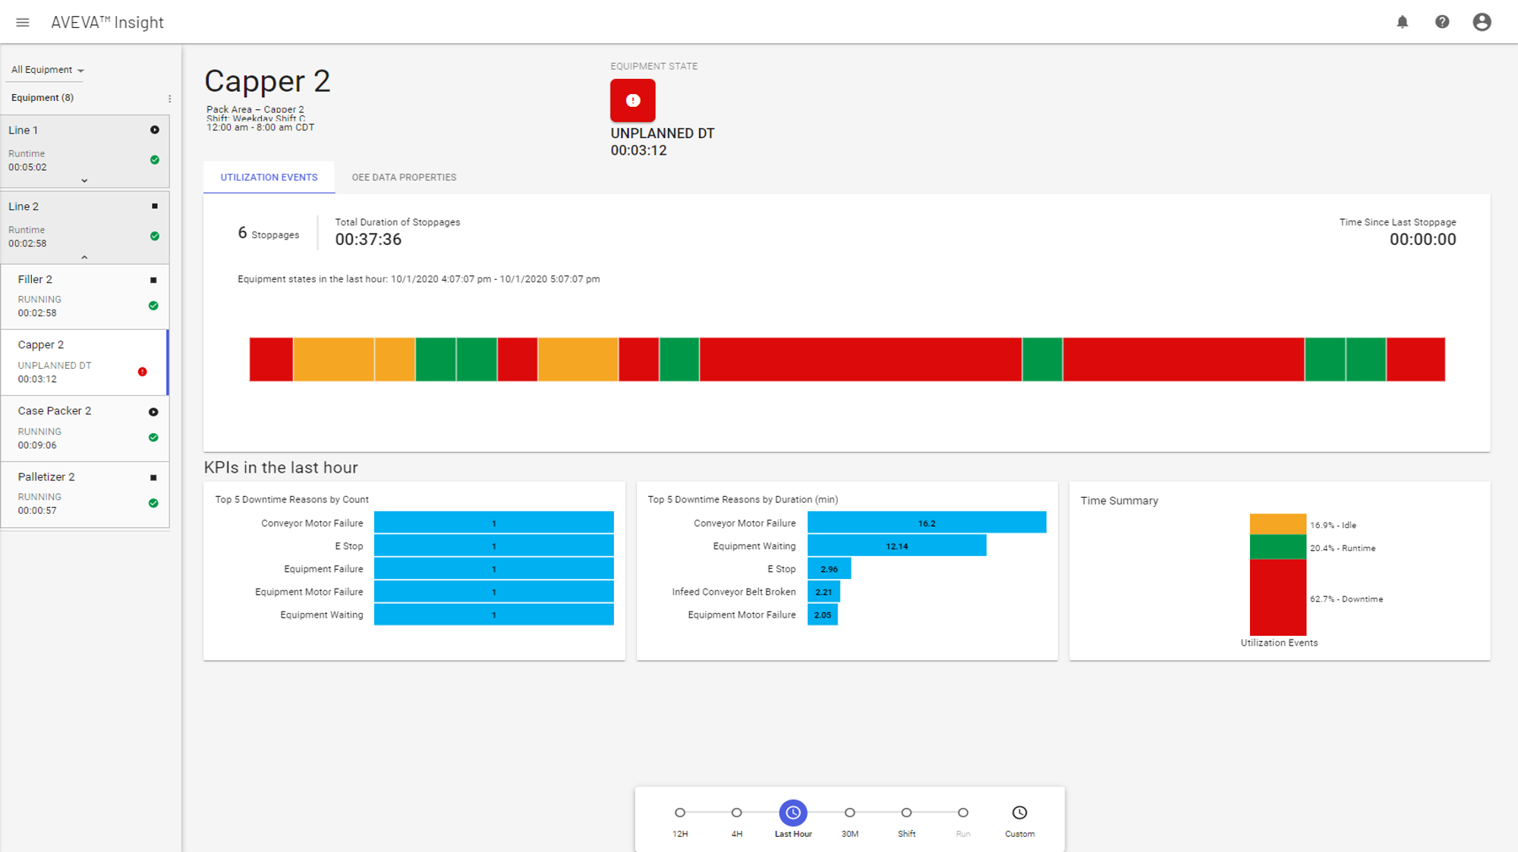Image resolution: width=1518 pixels, height=852 pixels.
Task: Open the All Equipment dropdown
Action: point(47,70)
